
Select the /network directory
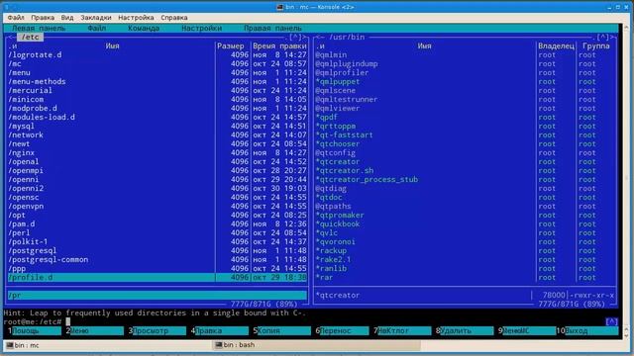pyautogui.click(x=26, y=134)
